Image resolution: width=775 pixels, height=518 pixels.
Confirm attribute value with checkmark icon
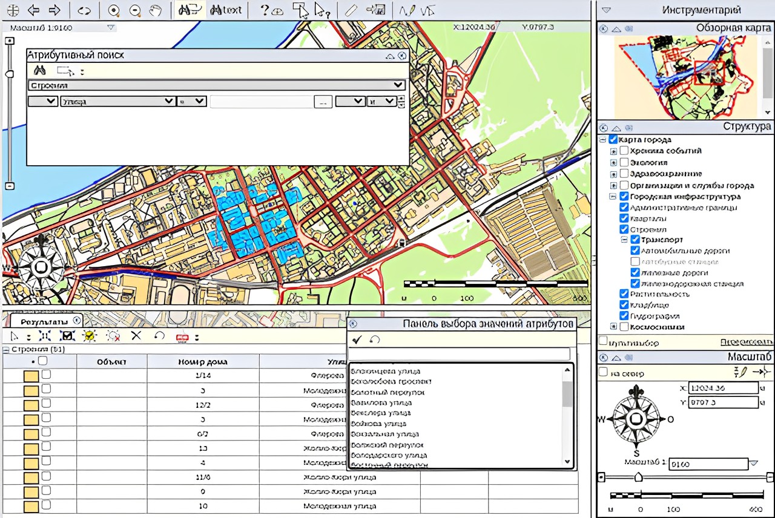[357, 340]
